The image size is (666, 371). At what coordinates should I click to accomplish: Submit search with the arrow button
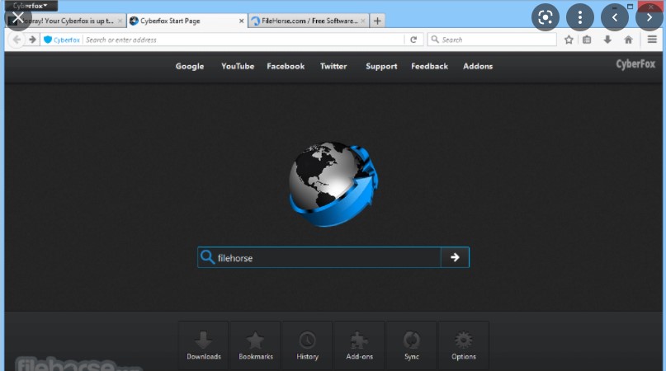pyautogui.click(x=455, y=257)
